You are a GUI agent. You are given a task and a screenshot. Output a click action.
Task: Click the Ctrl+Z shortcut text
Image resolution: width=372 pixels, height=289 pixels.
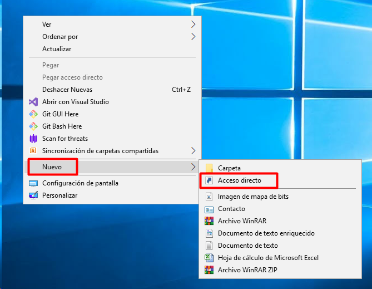(x=181, y=90)
